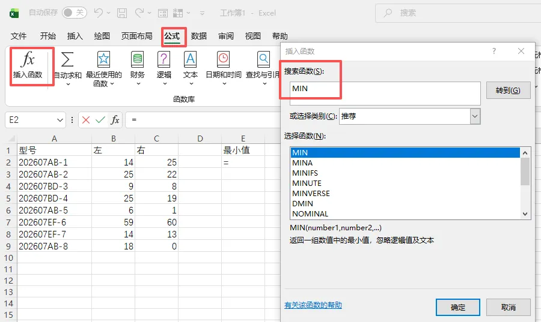This screenshot has height=322, width=541.
Task: Switch to the 视图 ribbon tab
Action: [253, 36]
